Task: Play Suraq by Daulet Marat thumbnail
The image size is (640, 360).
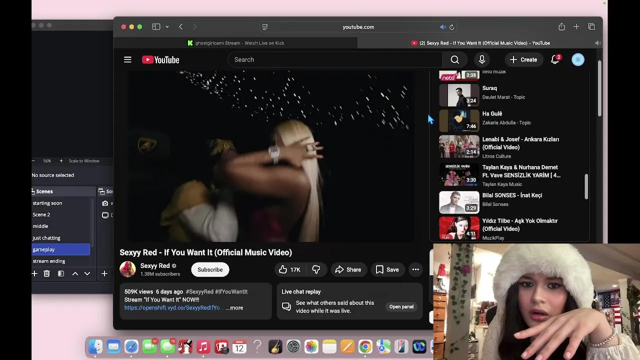Action: [459, 95]
